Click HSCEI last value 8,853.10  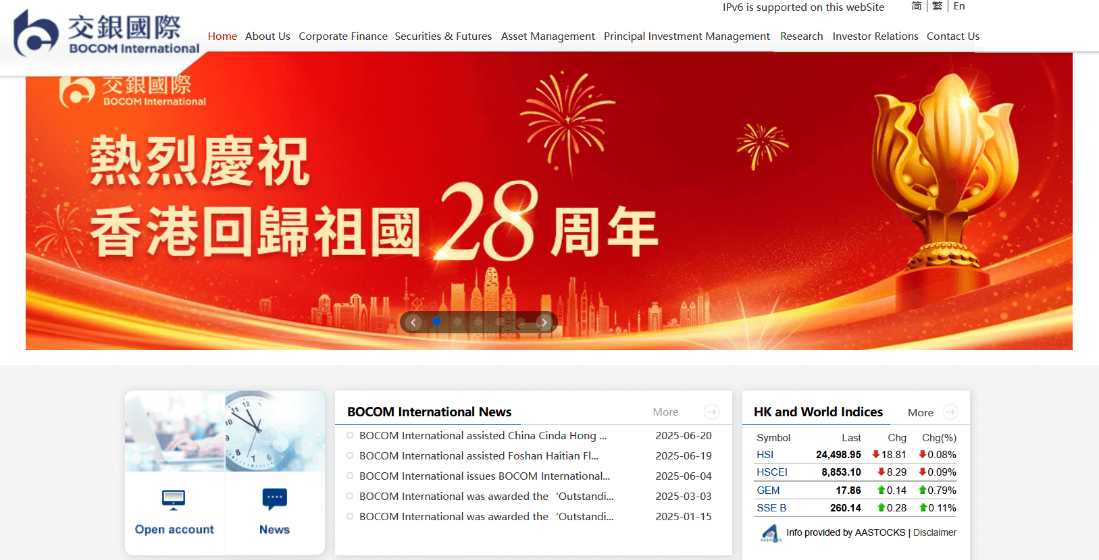click(841, 472)
